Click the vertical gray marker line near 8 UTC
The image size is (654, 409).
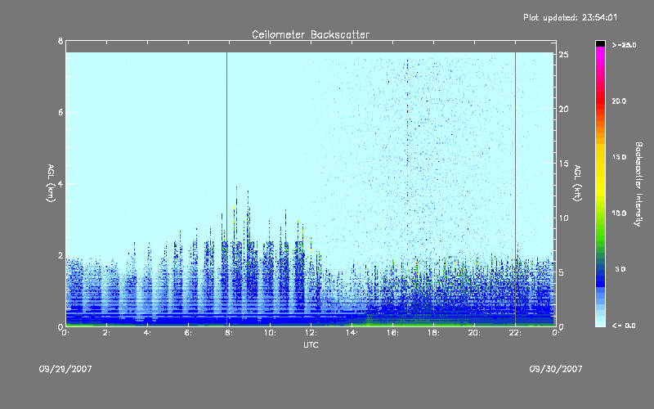pyautogui.click(x=227, y=189)
